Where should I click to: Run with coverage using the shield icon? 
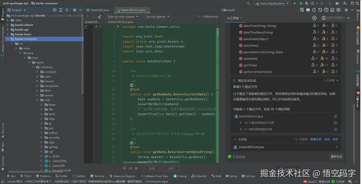point(307,3)
